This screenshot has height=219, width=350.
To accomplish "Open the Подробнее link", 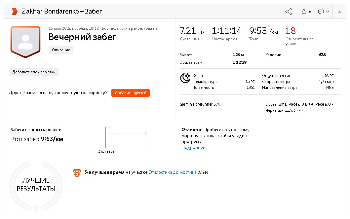I will (x=193, y=147).
